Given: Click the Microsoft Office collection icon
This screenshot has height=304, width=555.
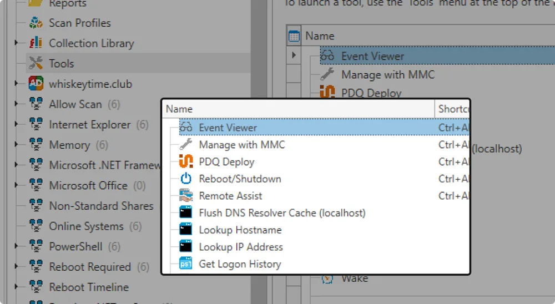Looking at the screenshot, I should click(x=36, y=185).
